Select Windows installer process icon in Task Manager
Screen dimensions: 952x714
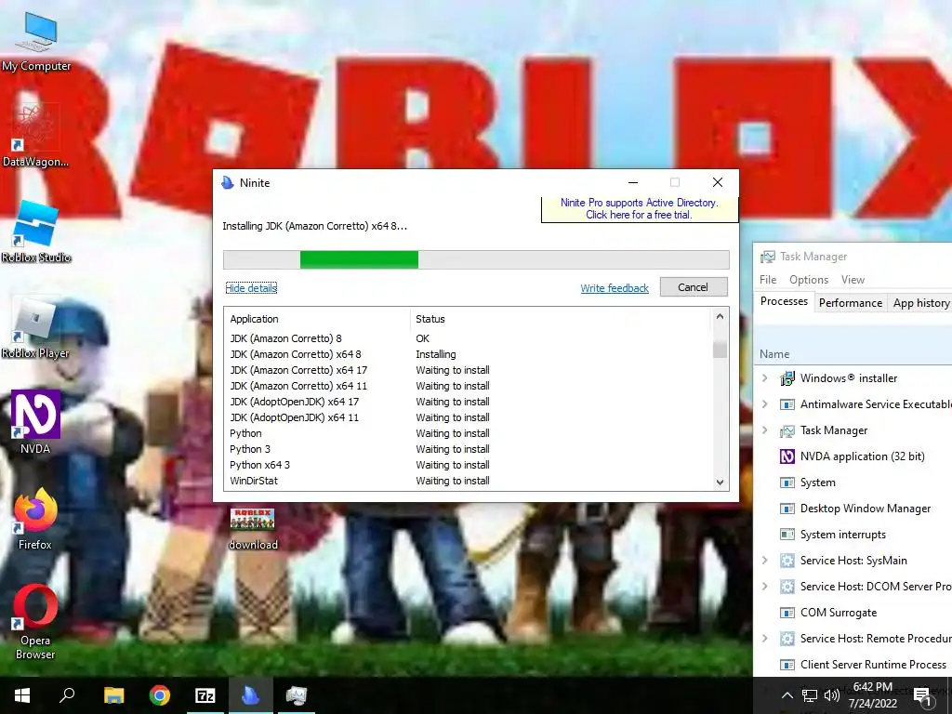click(787, 378)
